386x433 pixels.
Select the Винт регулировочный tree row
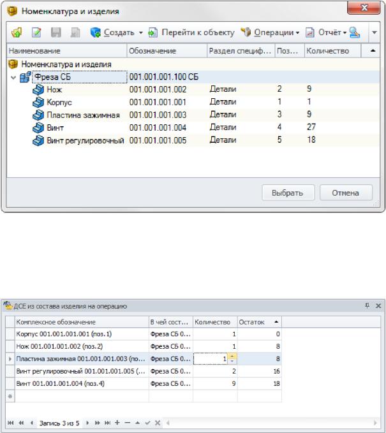[x=193, y=140]
